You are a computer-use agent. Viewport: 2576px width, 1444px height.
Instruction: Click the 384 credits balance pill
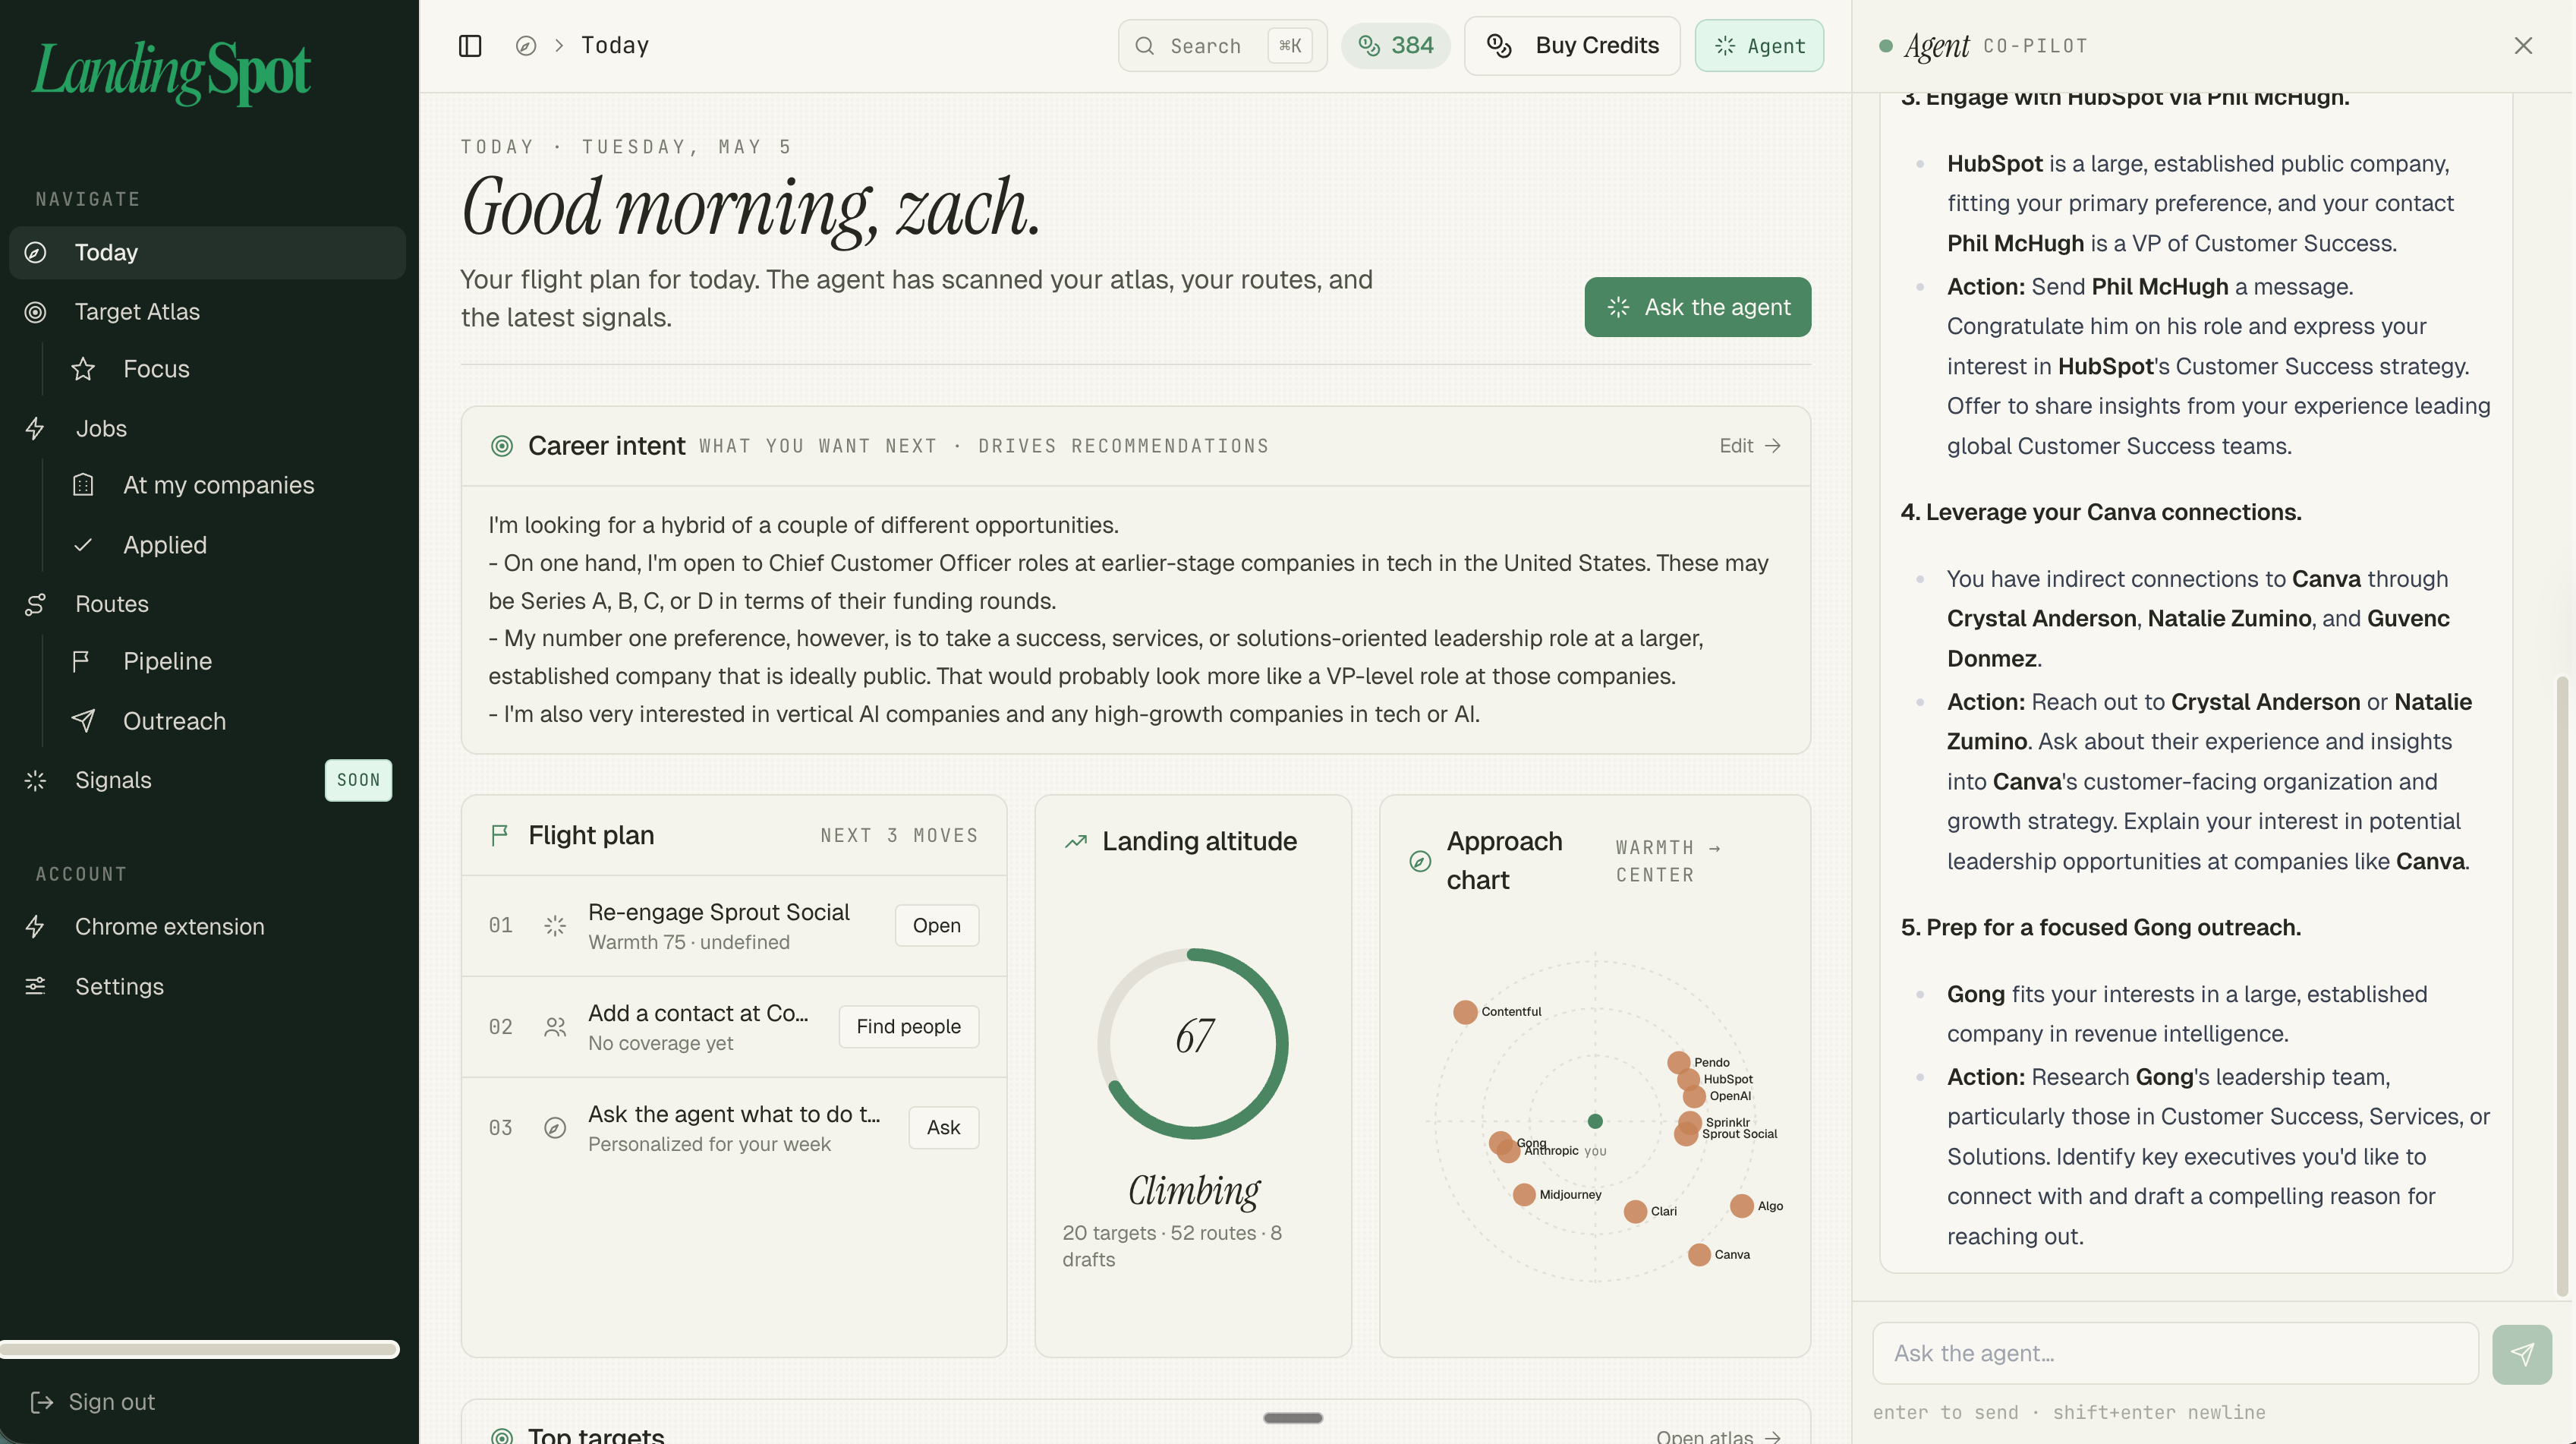tap(1396, 46)
